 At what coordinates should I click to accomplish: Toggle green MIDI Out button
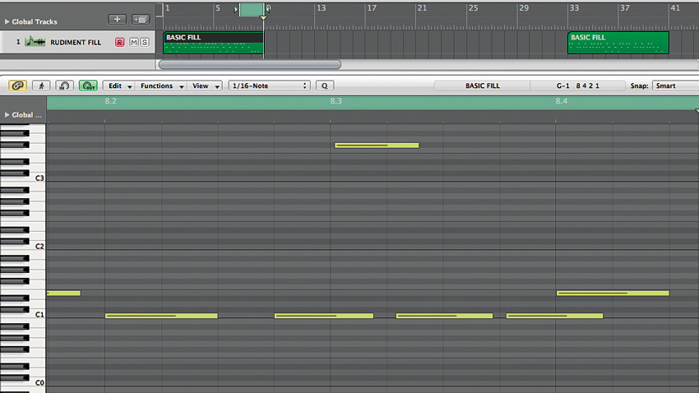click(x=88, y=86)
